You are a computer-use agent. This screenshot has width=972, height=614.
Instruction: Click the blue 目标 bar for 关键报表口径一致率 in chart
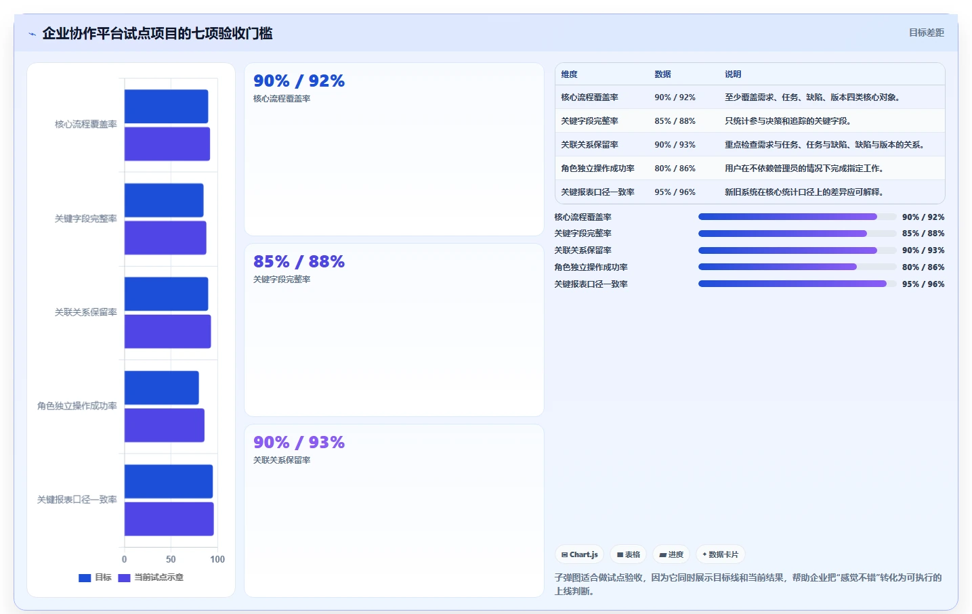point(169,481)
